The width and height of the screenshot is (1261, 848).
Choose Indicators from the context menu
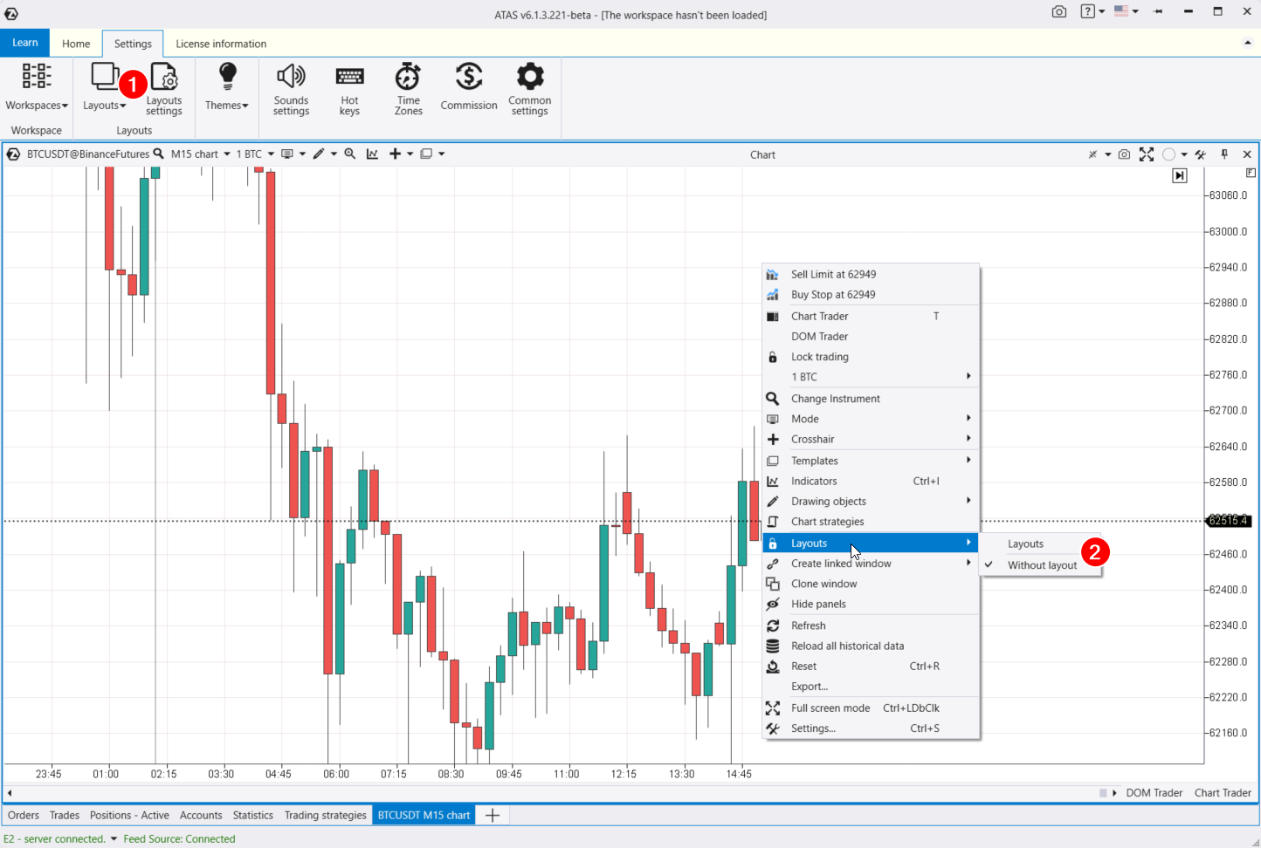(814, 481)
